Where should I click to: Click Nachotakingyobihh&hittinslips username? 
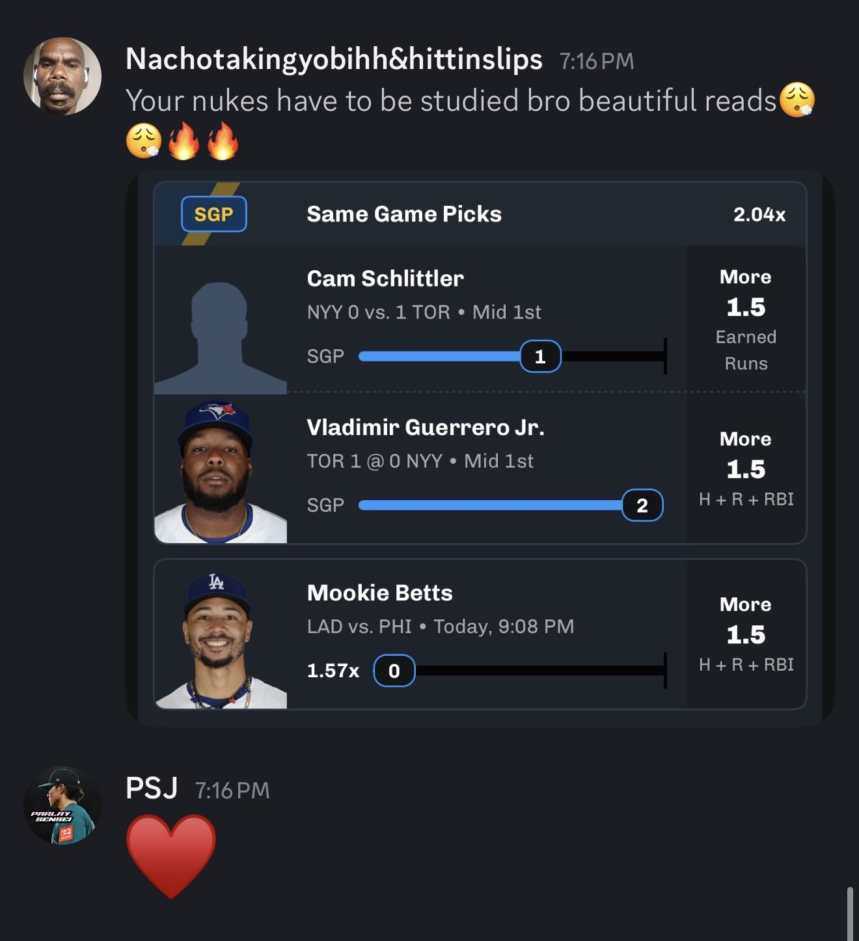click(x=334, y=59)
